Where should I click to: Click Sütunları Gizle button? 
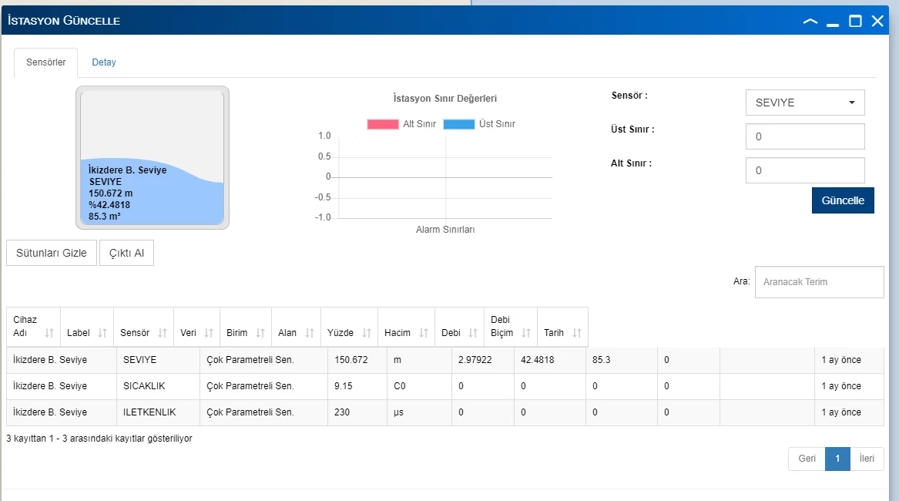(x=52, y=253)
